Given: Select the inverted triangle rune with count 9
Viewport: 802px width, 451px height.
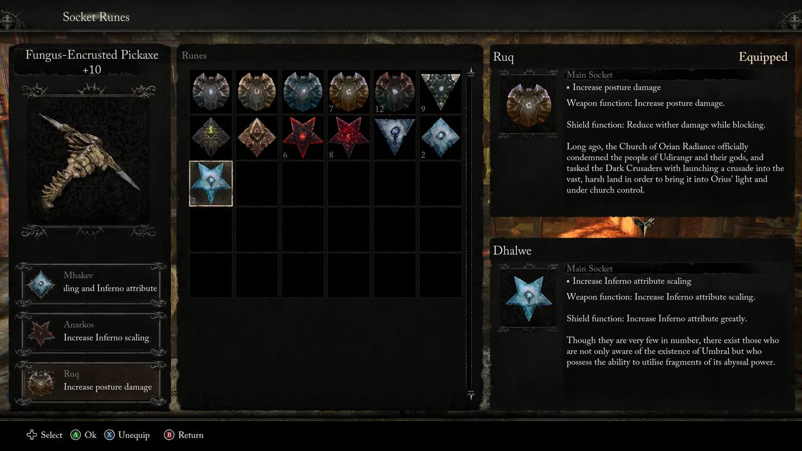Looking at the screenshot, I should tap(442, 91).
